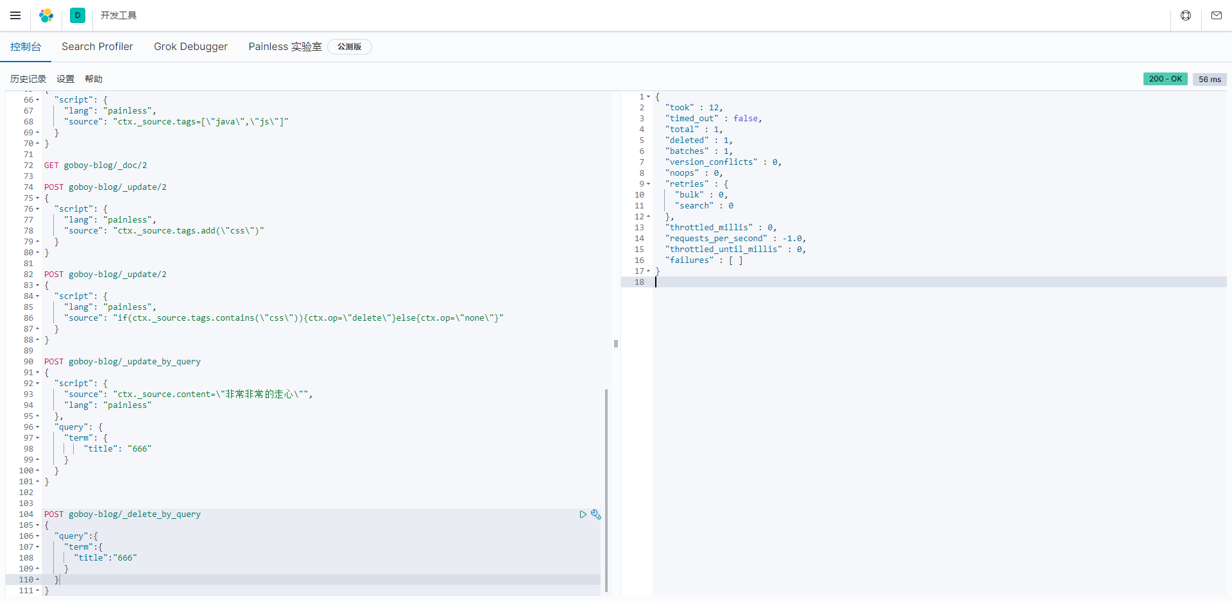
Task: Click the Elastic logo icon
Action: [x=46, y=15]
